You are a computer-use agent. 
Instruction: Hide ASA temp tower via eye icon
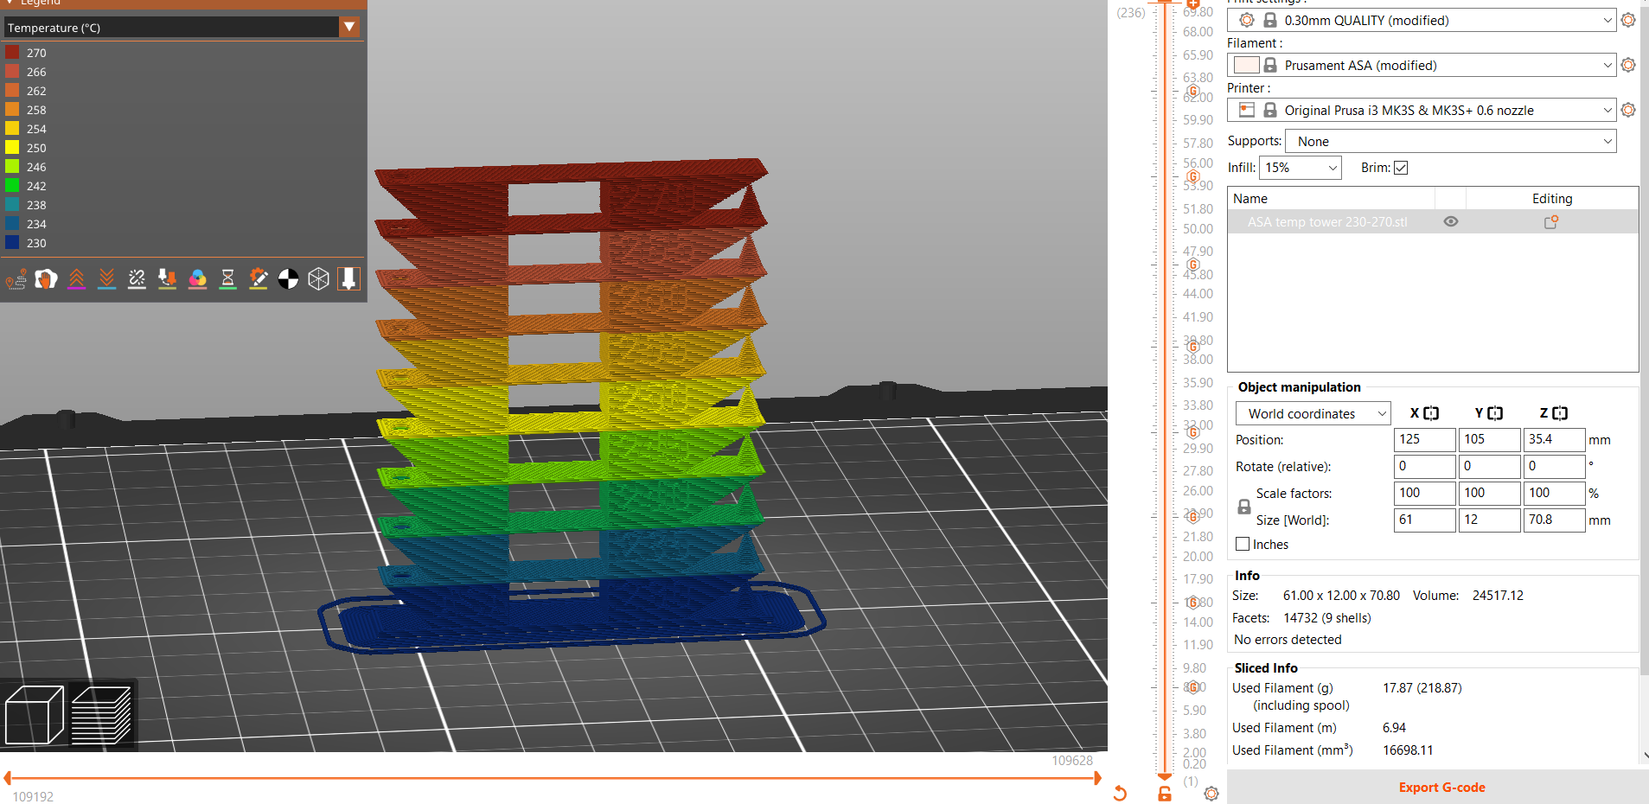pyautogui.click(x=1451, y=222)
